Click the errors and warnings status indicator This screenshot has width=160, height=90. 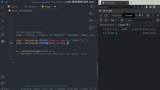5,89
